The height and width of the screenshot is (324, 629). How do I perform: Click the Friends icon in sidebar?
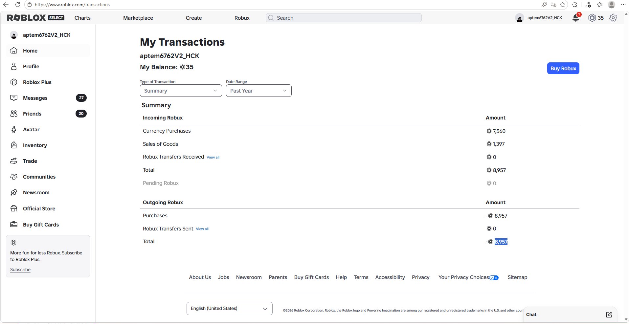pos(14,114)
